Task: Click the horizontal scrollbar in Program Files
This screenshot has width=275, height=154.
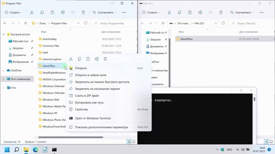Action: pos(70,137)
